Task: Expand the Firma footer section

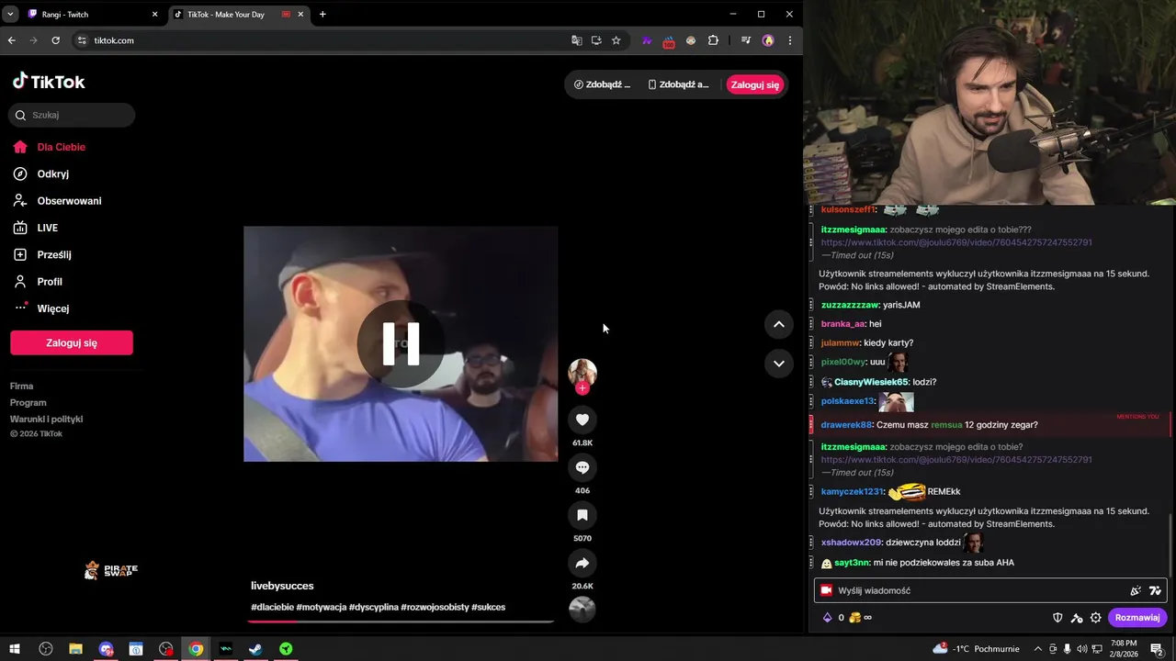Action: click(22, 387)
